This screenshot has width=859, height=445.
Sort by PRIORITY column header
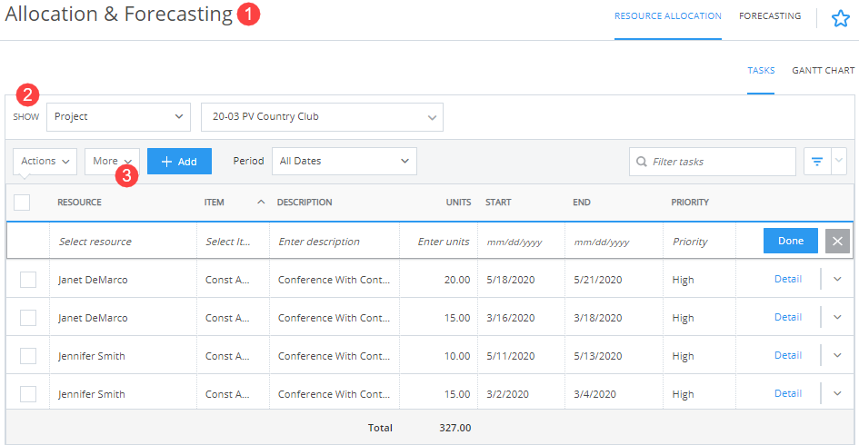(x=690, y=202)
